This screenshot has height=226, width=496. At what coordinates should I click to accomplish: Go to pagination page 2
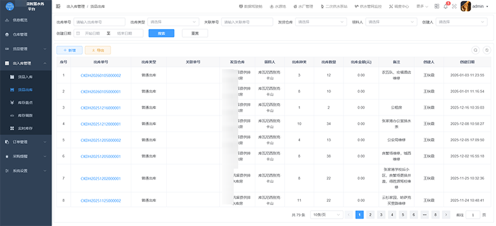[x=370, y=215]
